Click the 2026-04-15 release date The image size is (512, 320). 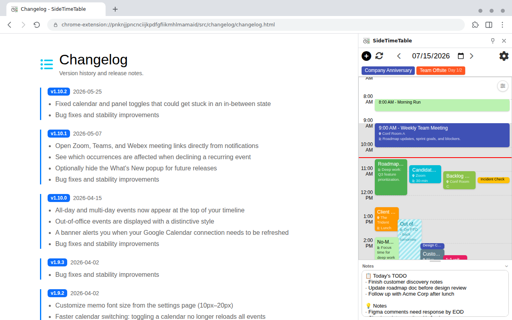click(87, 198)
